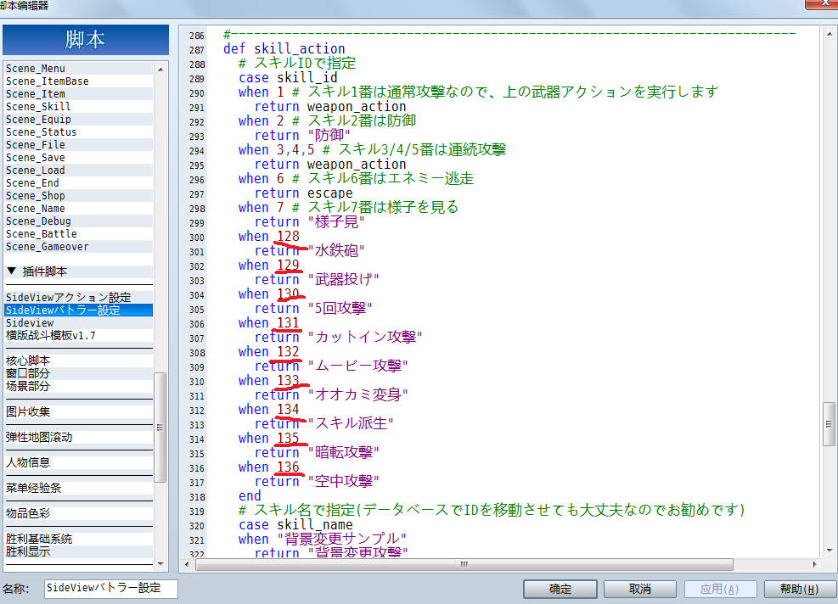Select Scene_Menu in the script list
838x604 pixels.
79,69
